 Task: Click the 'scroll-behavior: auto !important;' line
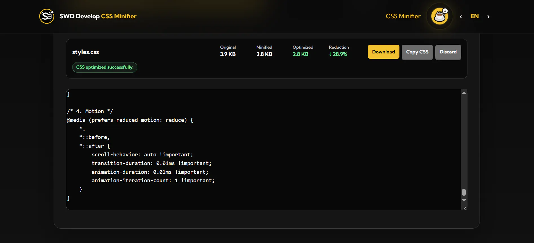click(x=142, y=155)
